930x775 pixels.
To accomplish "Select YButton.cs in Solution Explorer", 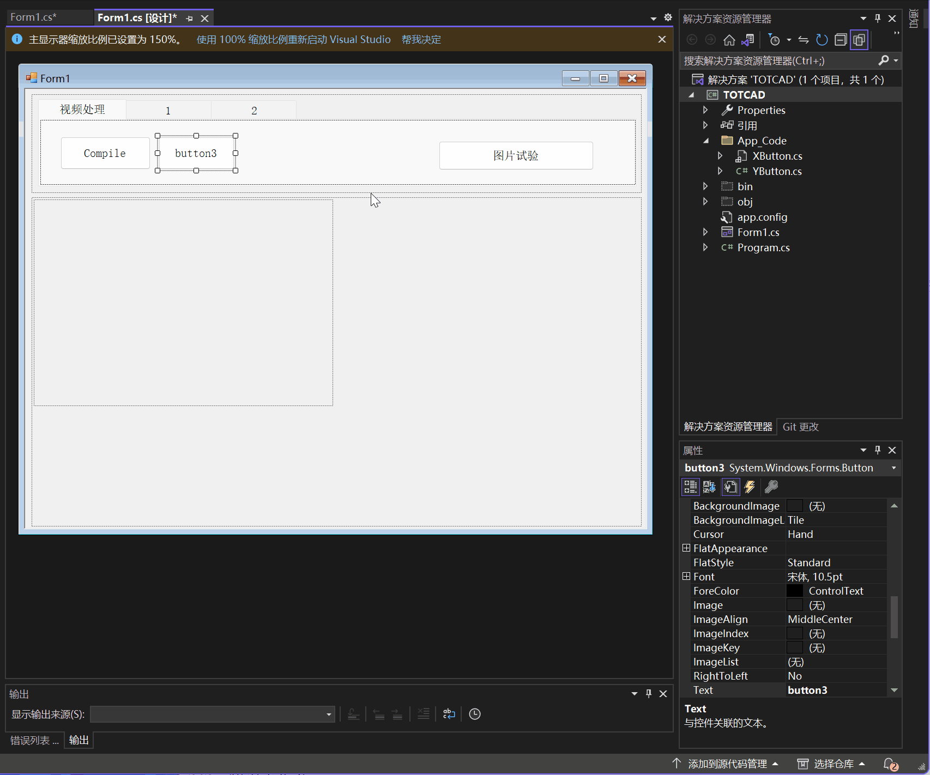I will pyautogui.click(x=777, y=171).
